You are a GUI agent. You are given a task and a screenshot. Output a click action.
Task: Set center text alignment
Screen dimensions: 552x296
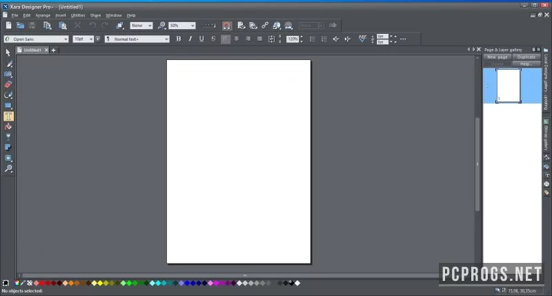click(x=237, y=39)
